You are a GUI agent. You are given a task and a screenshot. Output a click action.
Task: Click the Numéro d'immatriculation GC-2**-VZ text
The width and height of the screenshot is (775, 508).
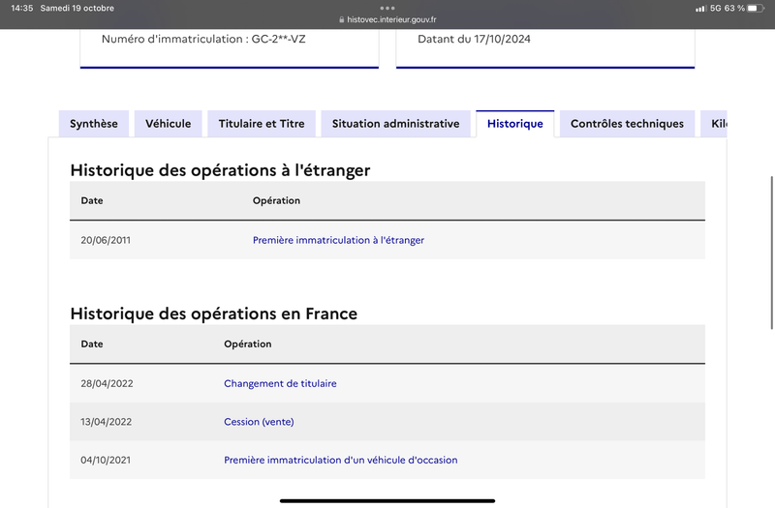(203, 39)
